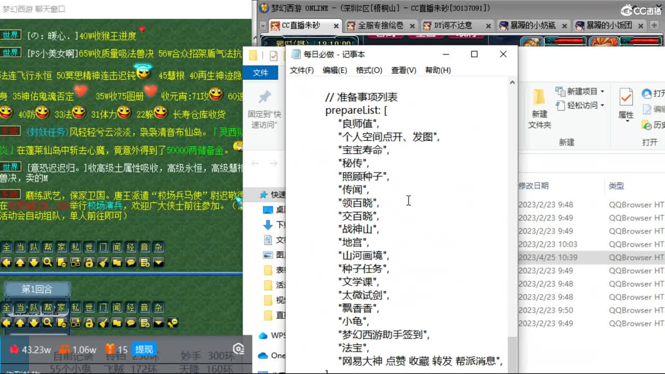Click the back arrow in the upper chat toolbar
The width and height of the screenshot is (665, 374).
(6, 262)
